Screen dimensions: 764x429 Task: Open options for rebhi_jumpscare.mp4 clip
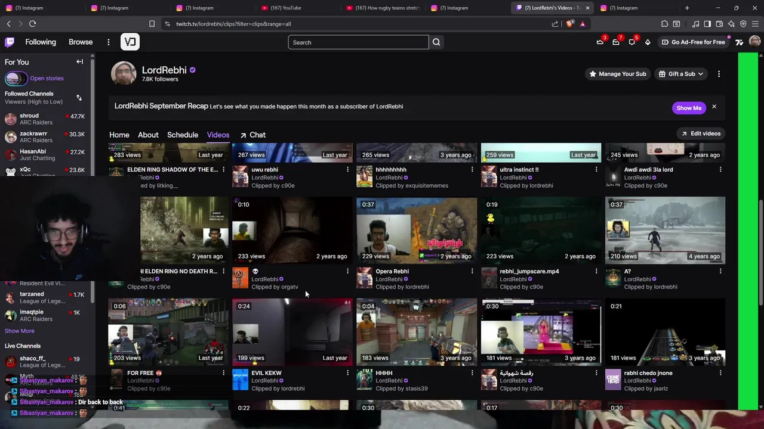pyautogui.click(x=596, y=271)
